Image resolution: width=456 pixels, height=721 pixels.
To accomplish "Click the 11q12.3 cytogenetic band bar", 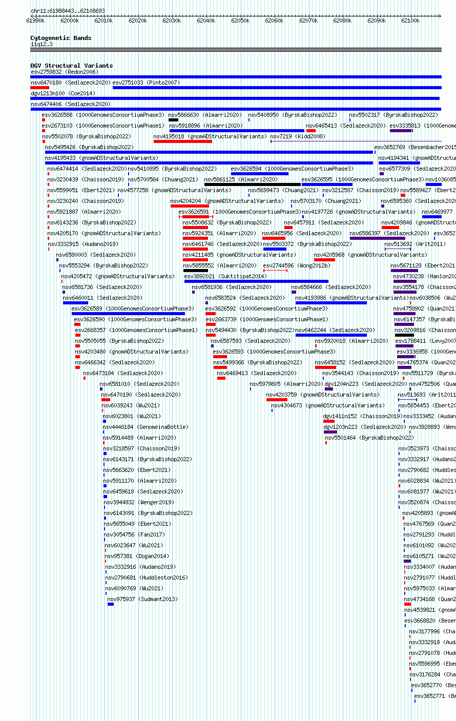I will click(x=236, y=50).
